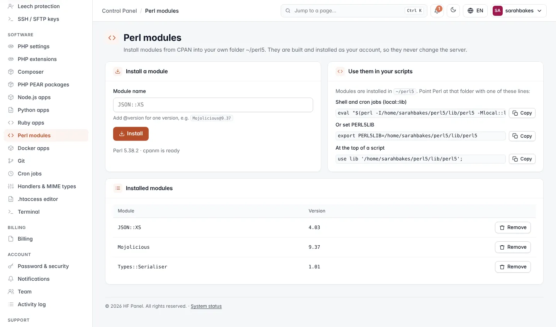Open Password & security page

click(x=46, y=266)
